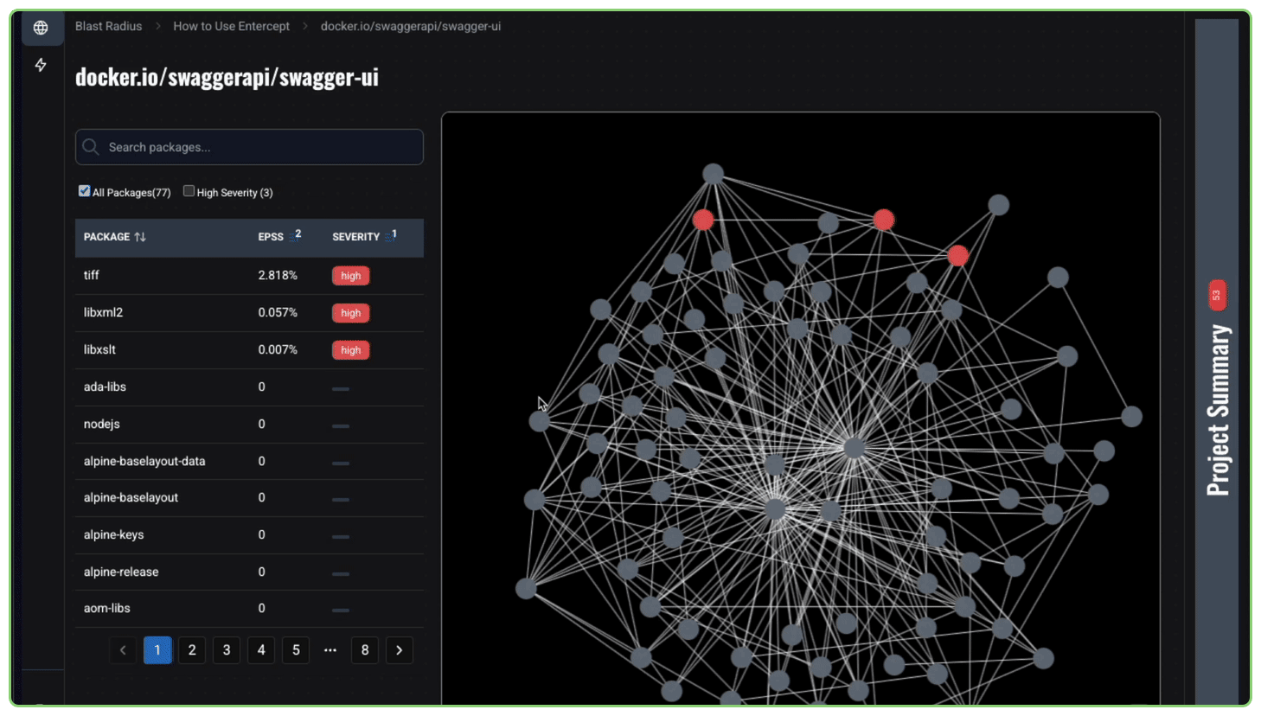Go to the previous page of packages

pos(123,650)
